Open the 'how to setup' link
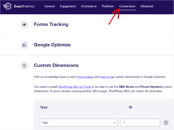The width and height of the screenshot is (174, 130). click(85, 77)
